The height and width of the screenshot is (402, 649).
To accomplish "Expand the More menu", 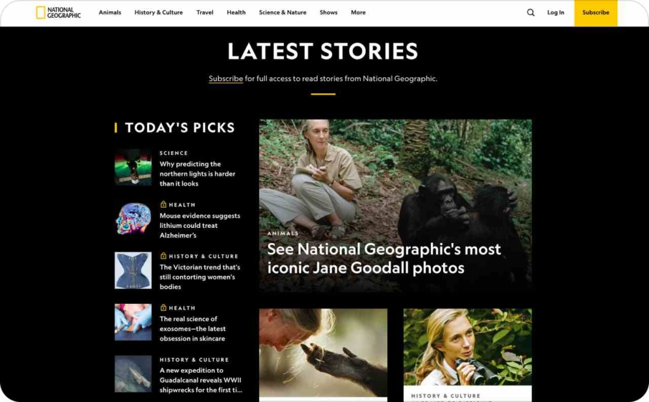I will [x=359, y=13].
